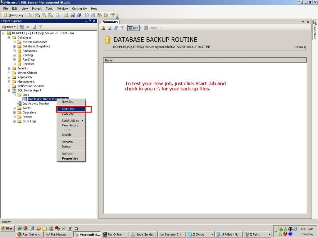
Task: Click the SQL Server Mobile Query icon
Action: [58, 15]
